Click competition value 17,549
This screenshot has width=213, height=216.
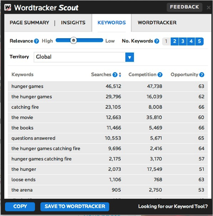coord(155,169)
